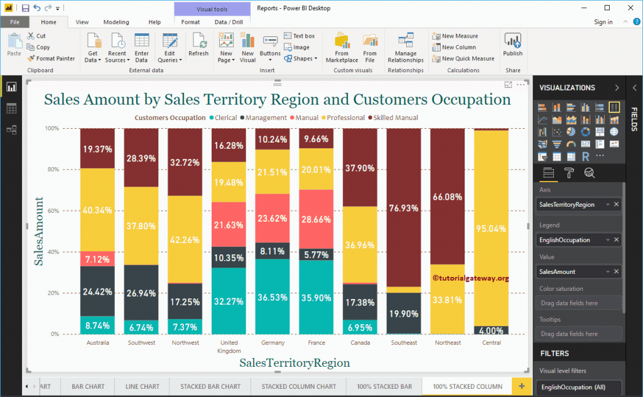The height and width of the screenshot is (397, 643).
Task: Open the Data view in the left sidebar
Action: coord(11,109)
